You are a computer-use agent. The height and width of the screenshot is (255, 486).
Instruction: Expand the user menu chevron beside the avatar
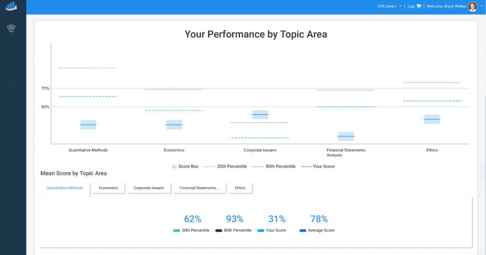click(x=481, y=7)
